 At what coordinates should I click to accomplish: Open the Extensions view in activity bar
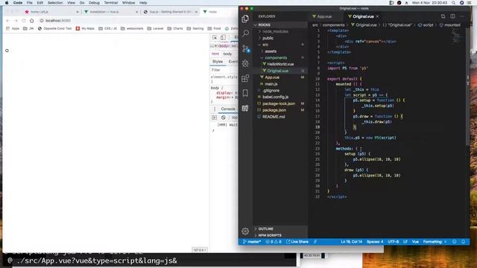[245, 78]
